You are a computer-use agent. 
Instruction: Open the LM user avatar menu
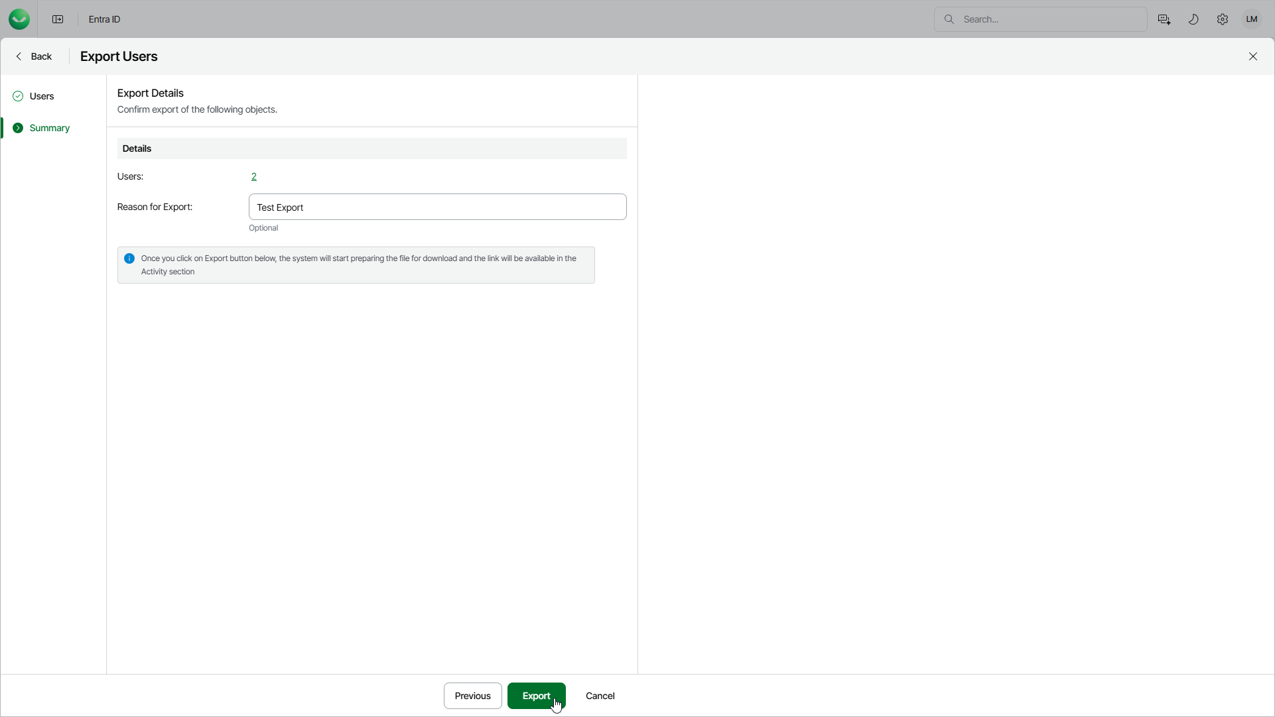tap(1251, 19)
